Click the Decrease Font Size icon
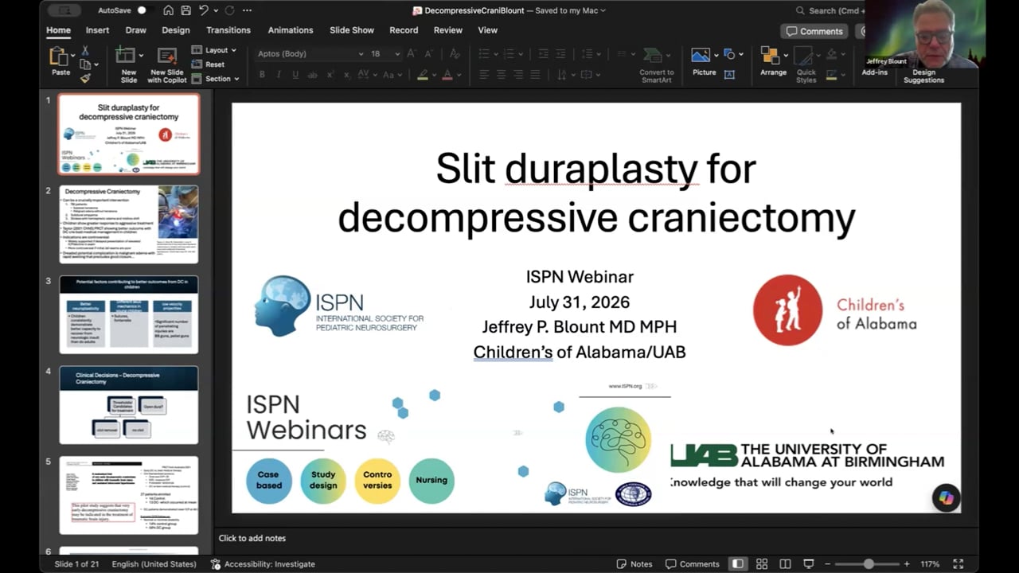Viewport: 1019px width, 573px height. tap(431, 53)
